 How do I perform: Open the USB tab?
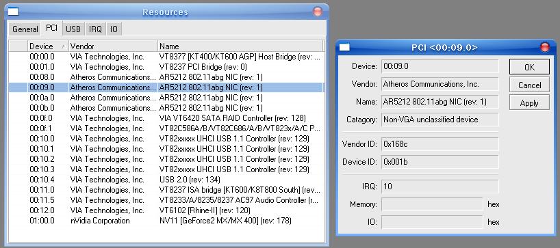tap(73, 29)
